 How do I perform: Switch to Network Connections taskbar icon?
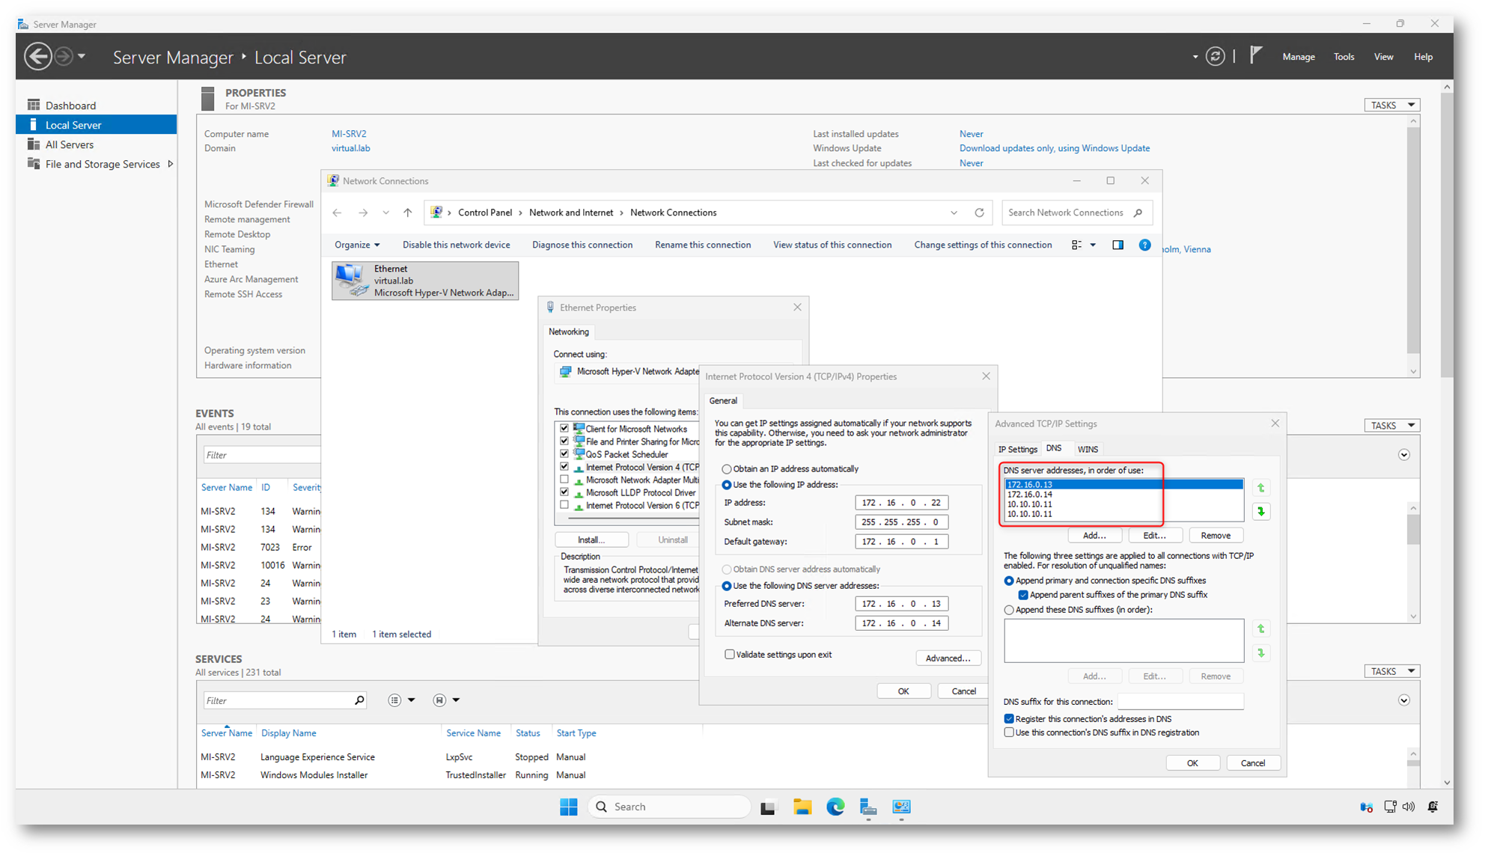[x=902, y=807]
